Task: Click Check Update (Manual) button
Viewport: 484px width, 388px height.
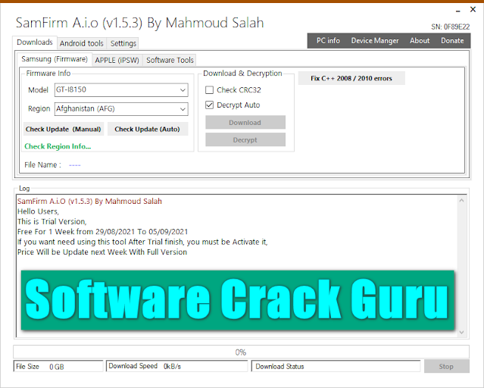Action: 64,129
